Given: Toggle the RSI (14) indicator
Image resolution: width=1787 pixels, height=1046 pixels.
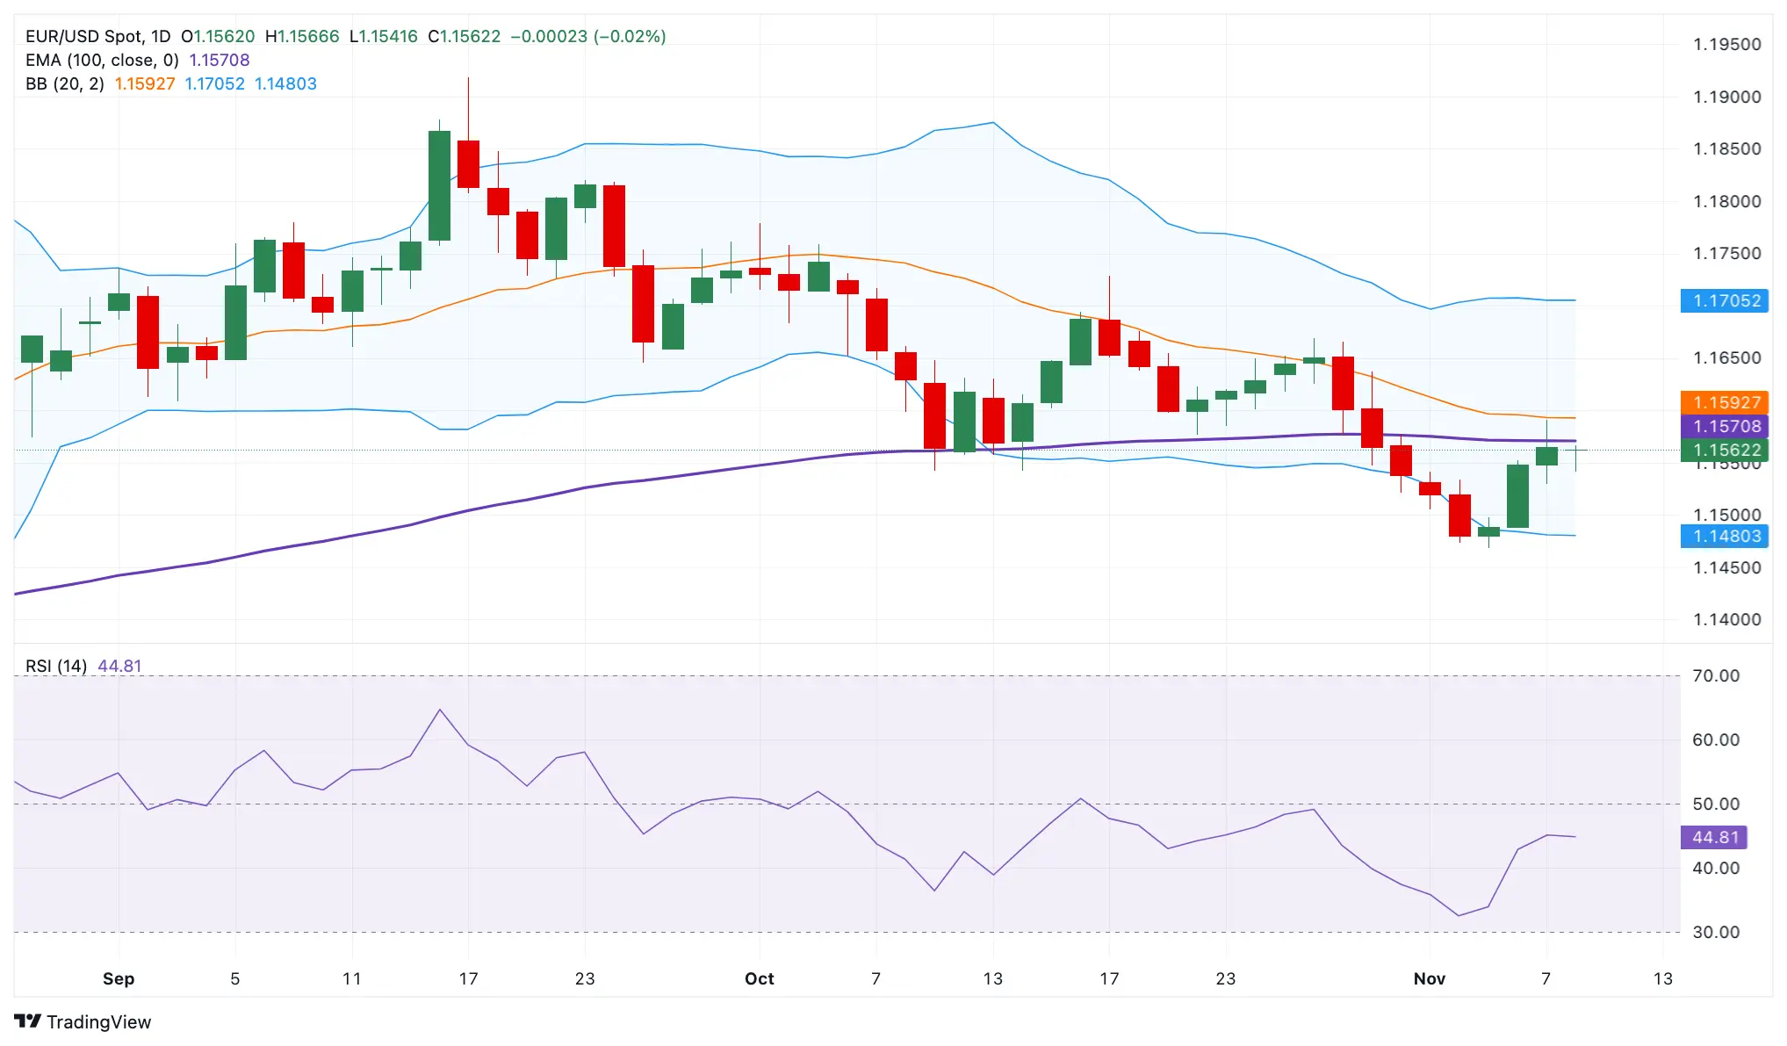Looking at the screenshot, I should point(58,666).
